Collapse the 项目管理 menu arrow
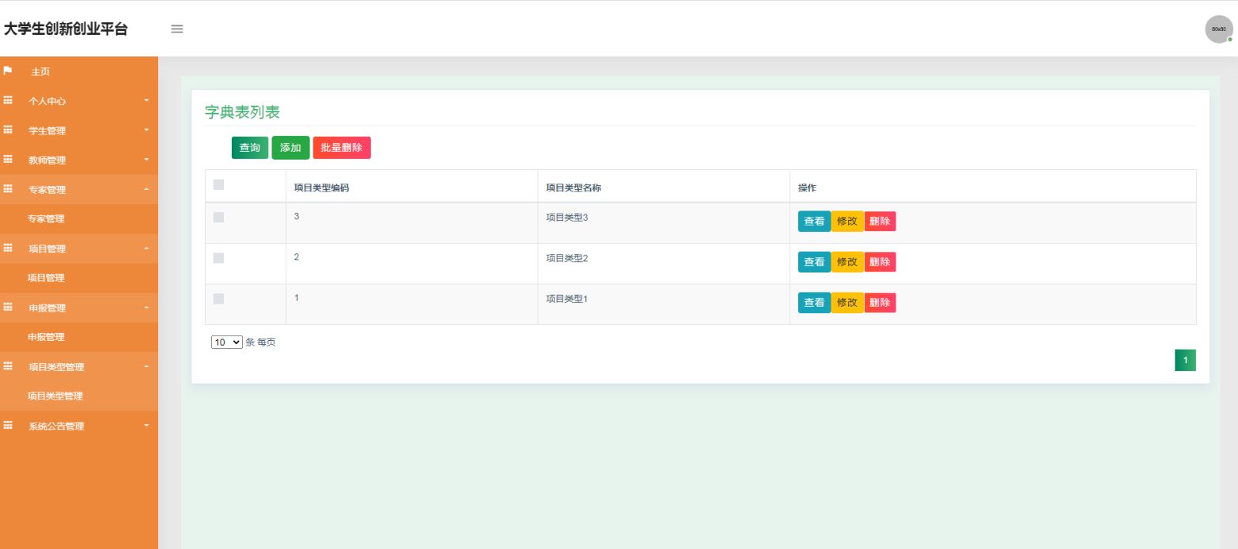Viewport: 1238px width, 549px height. pyautogui.click(x=146, y=248)
